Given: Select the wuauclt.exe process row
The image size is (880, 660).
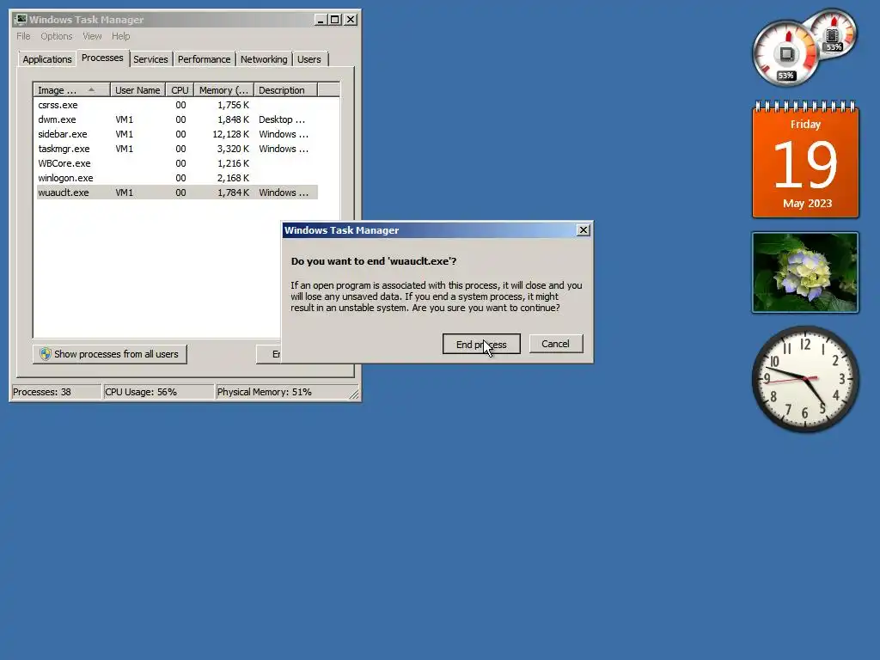Looking at the screenshot, I should coord(177,192).
